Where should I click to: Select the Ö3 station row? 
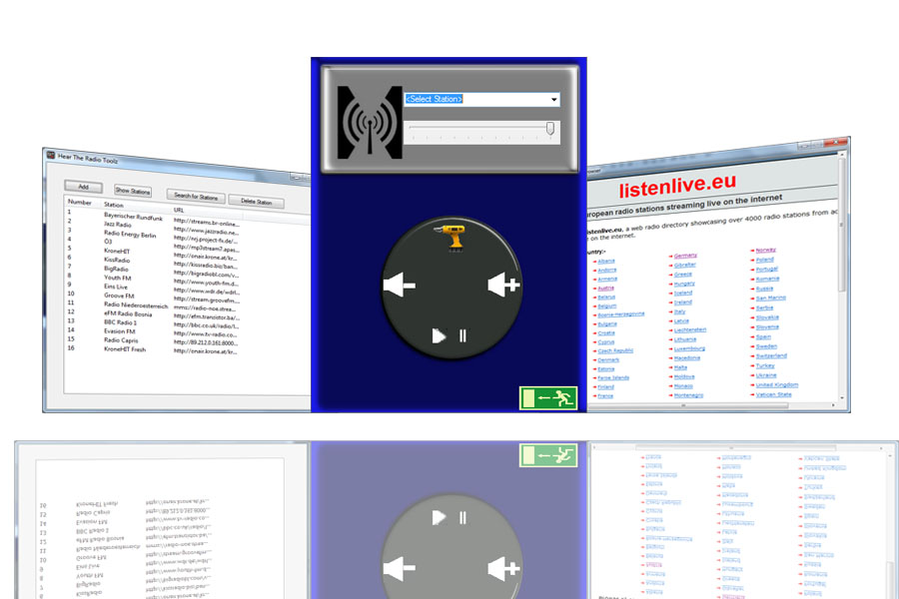click(x=153, y=244)
